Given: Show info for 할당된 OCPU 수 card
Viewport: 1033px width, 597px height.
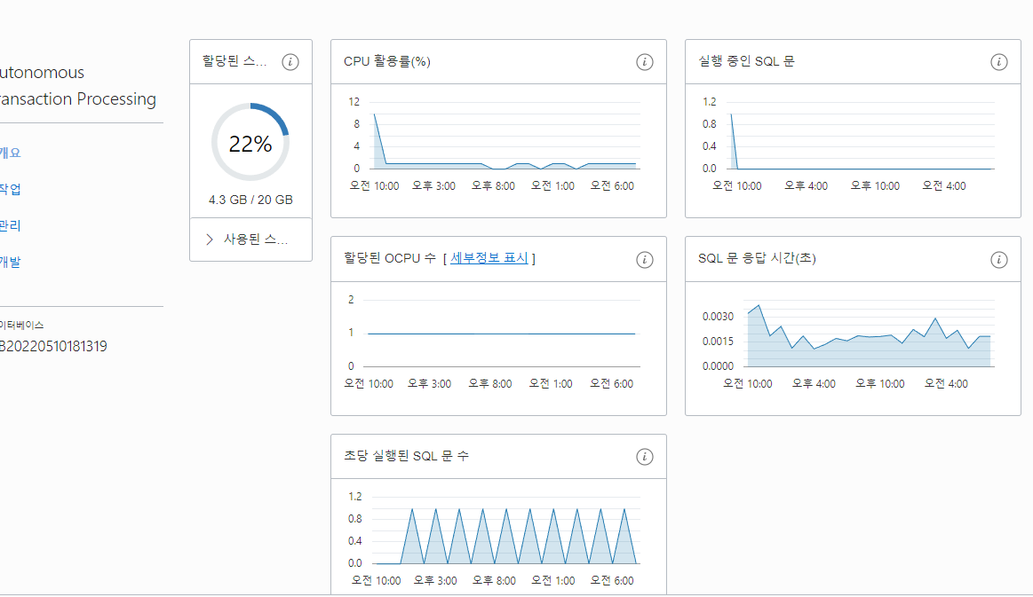Looking at the screenshot, I should click(x=644, y=259).
